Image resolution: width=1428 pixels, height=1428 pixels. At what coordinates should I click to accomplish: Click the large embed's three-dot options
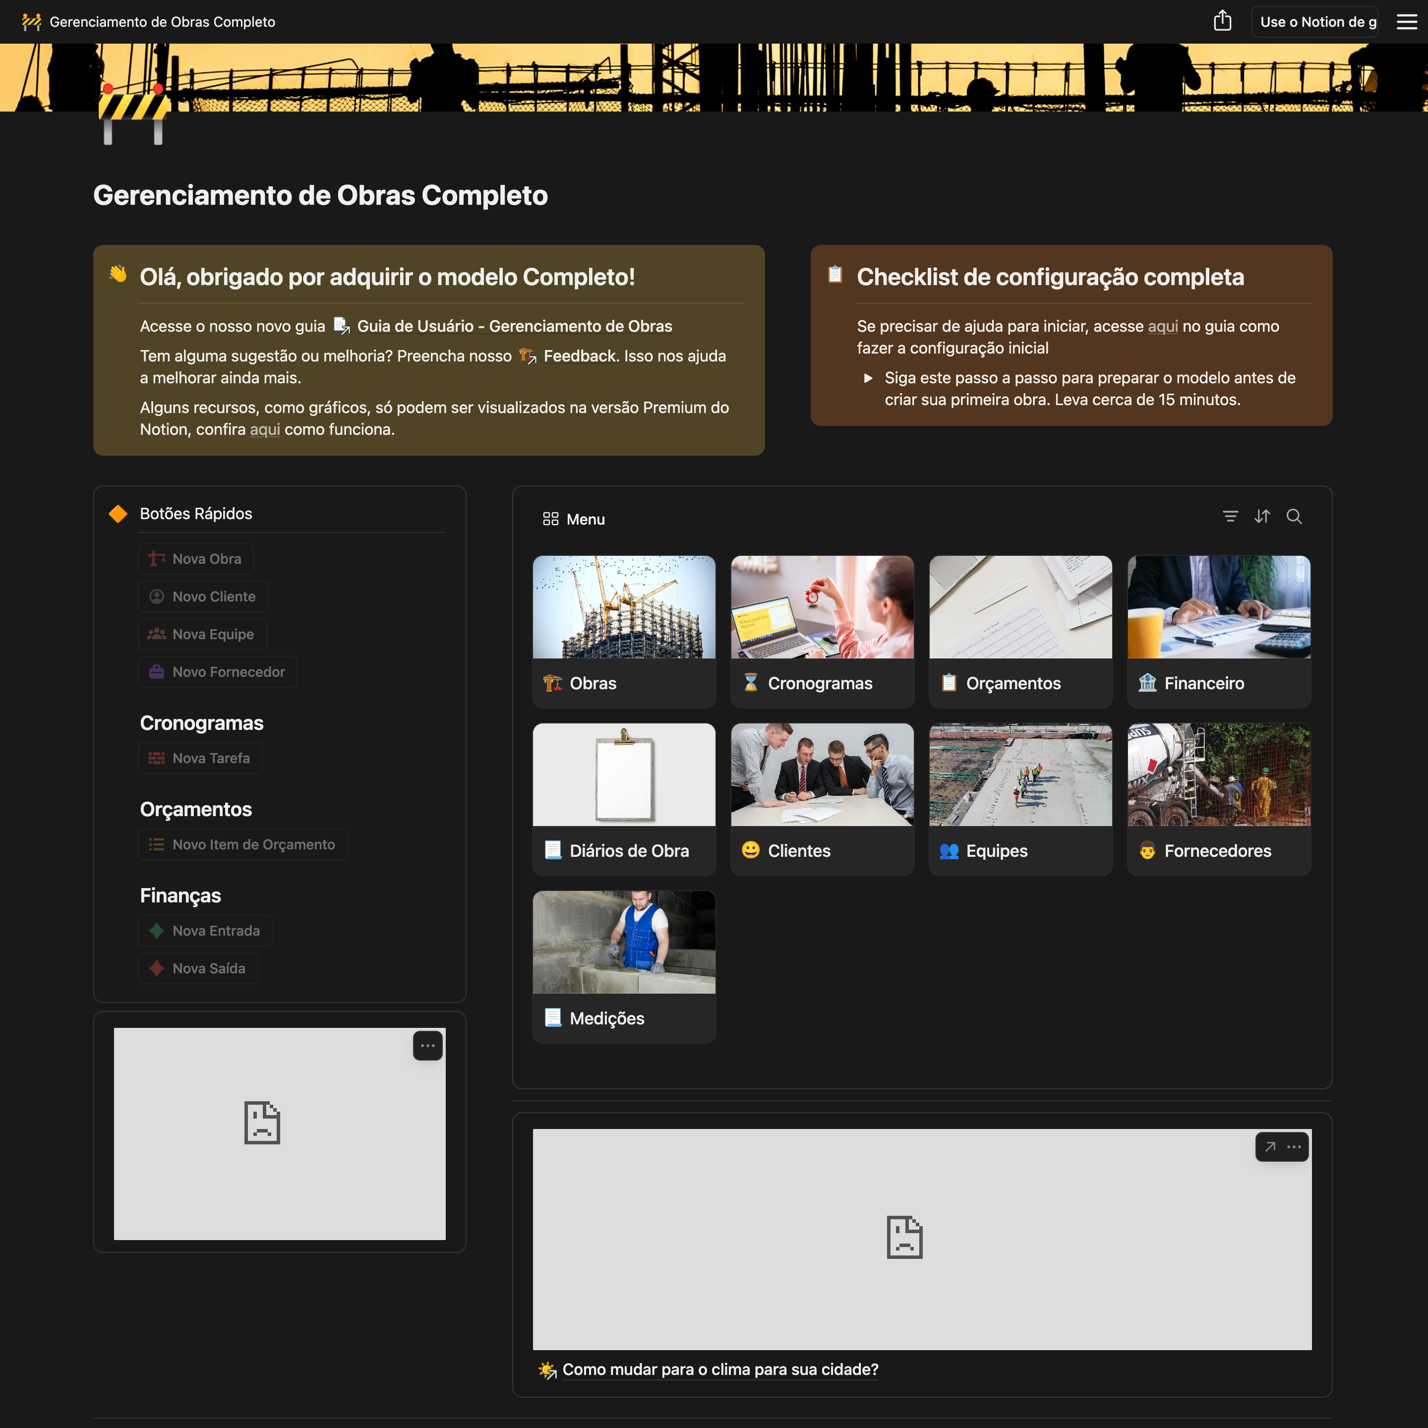coord(1294,1146)
